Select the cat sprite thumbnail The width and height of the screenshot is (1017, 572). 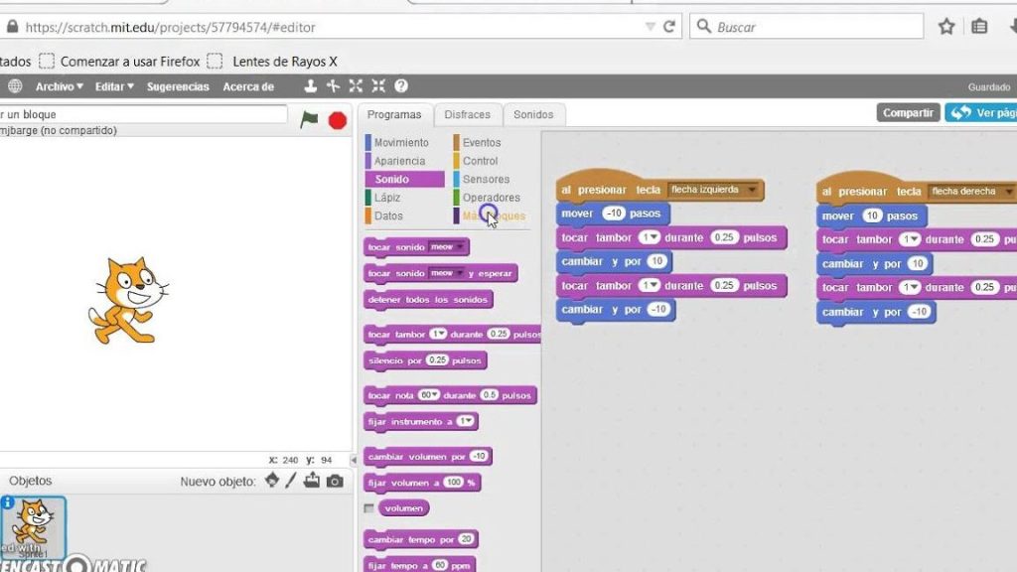coord(35,525)
